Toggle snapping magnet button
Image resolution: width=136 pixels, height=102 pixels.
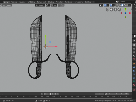(52, 5)
